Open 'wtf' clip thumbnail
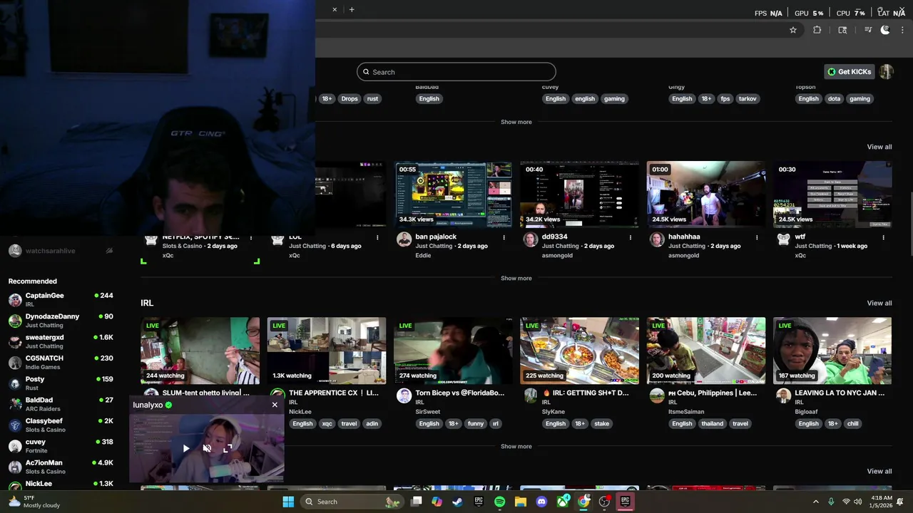 coord(832,195)
